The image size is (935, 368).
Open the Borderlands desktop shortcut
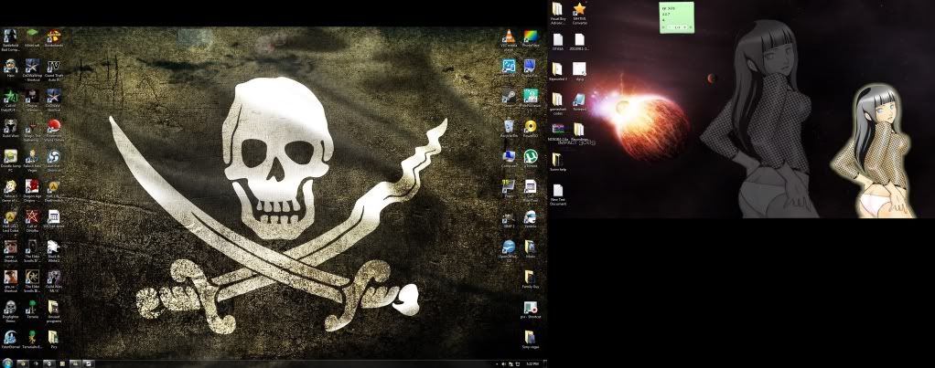(x=53, y=36)
